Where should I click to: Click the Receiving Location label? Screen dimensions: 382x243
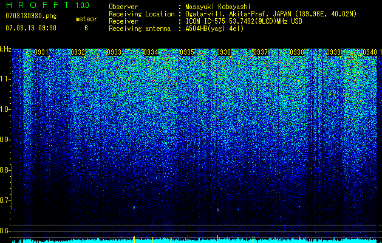142,14
